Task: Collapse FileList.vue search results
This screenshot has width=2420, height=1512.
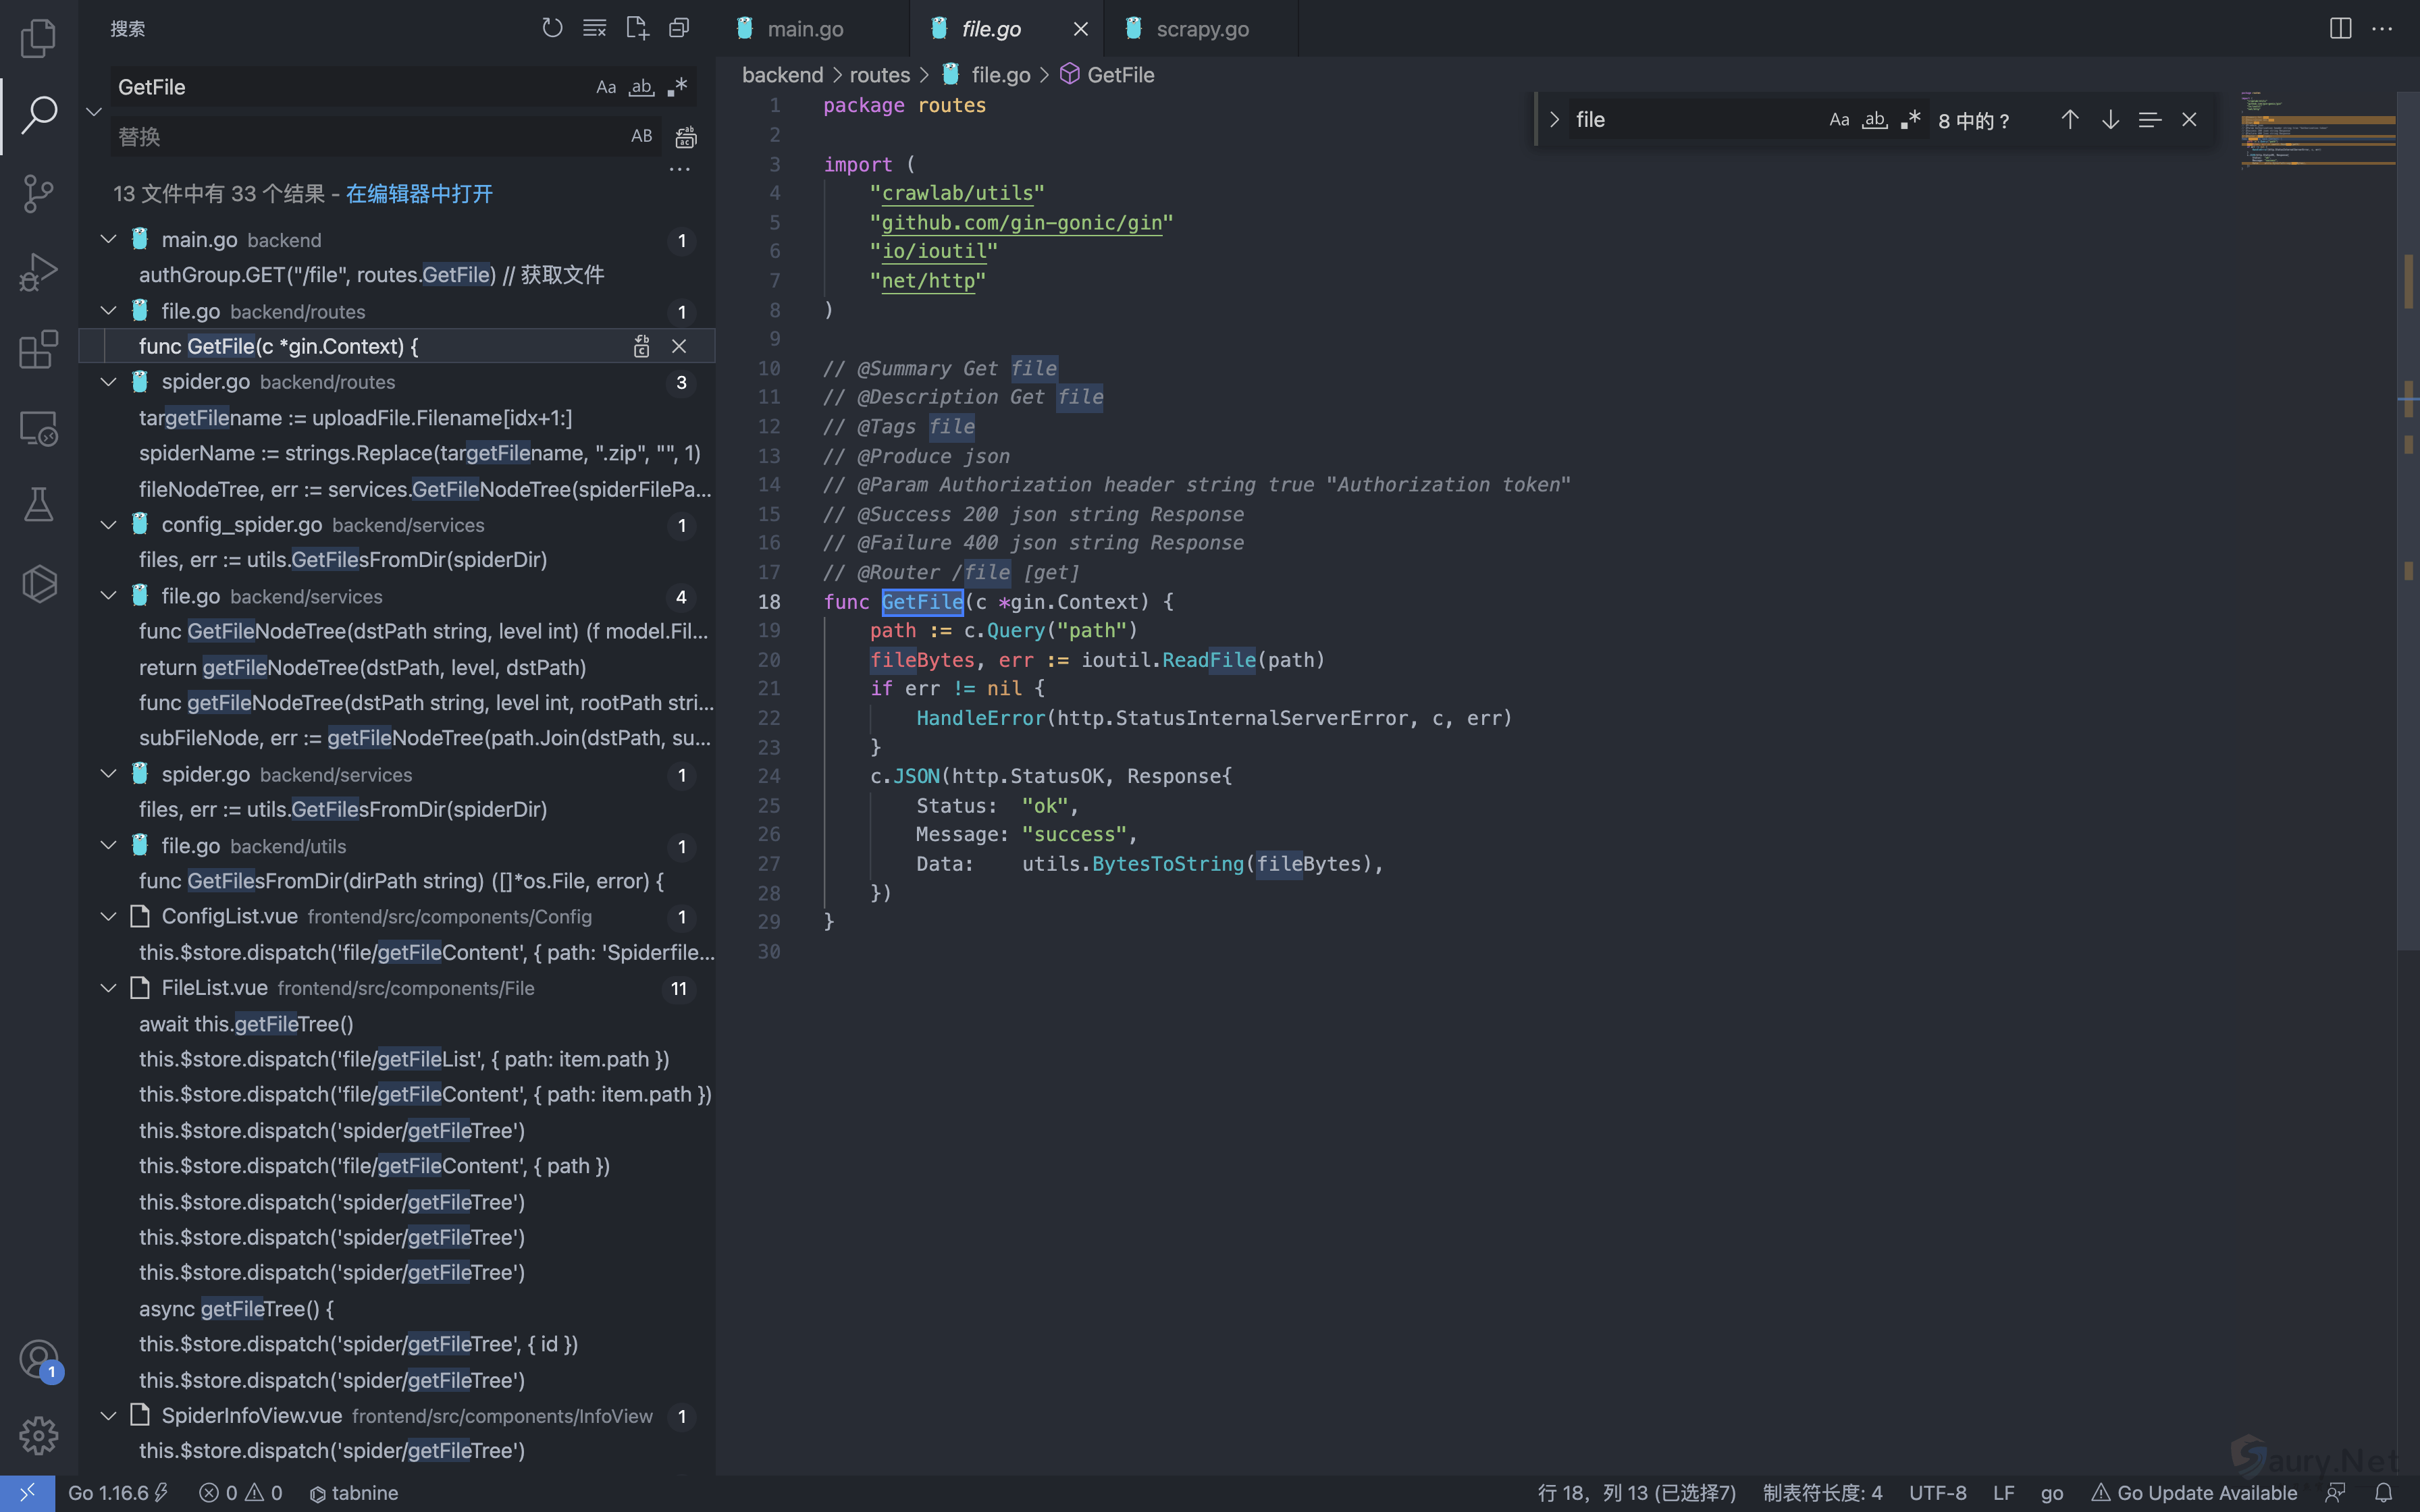Action: 108,988
